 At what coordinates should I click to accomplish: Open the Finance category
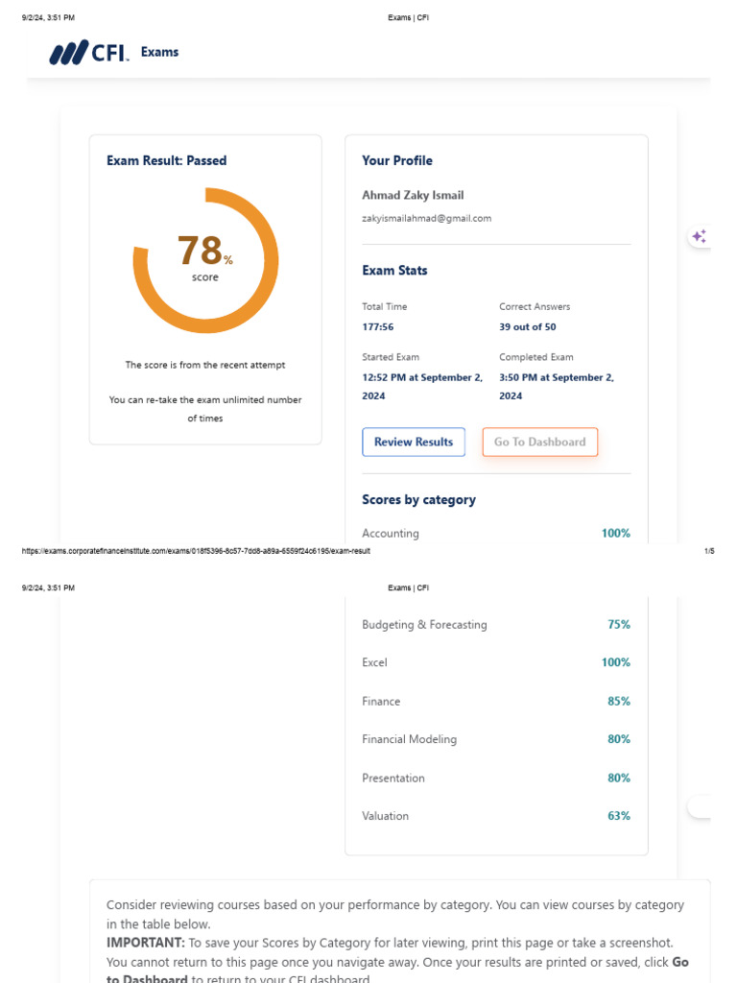click(381, 701)
